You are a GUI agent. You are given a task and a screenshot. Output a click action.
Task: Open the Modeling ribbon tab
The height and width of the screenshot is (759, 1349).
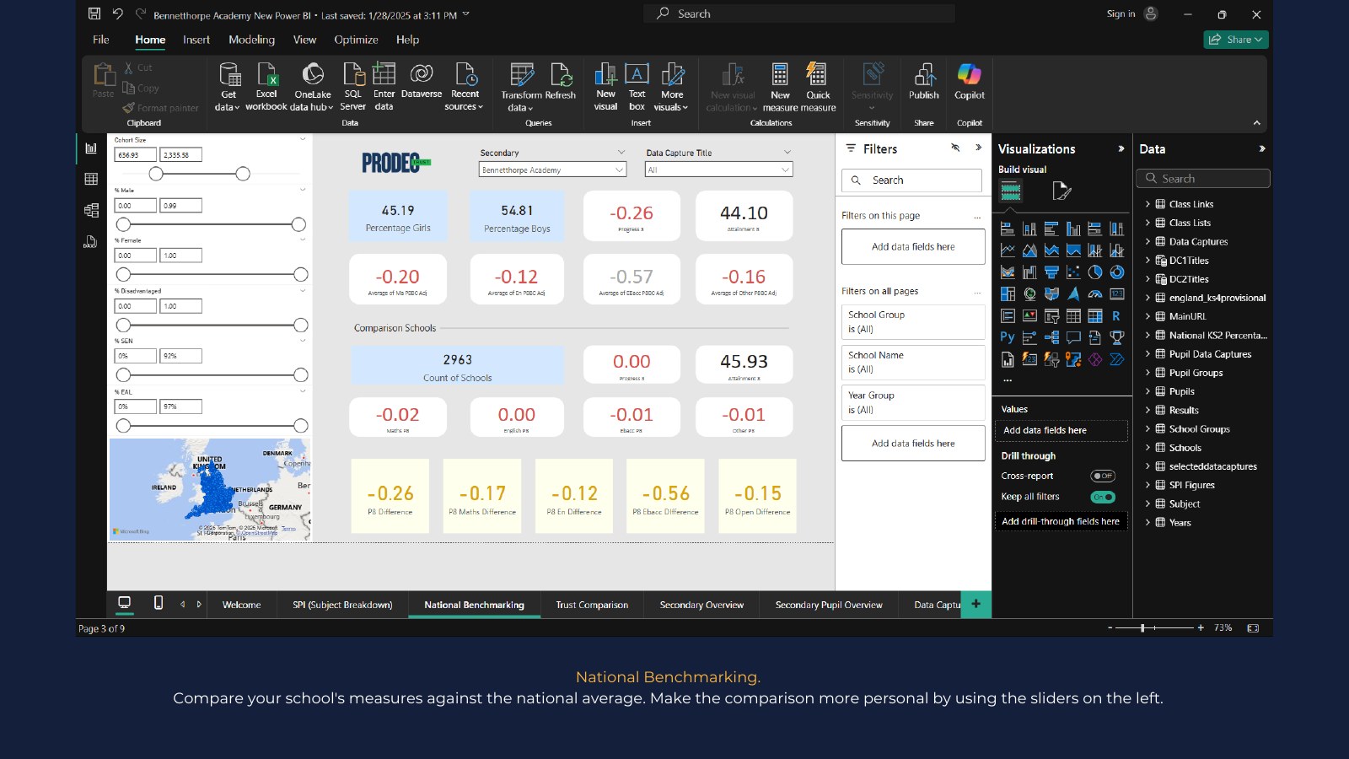(x=251, y=40)
